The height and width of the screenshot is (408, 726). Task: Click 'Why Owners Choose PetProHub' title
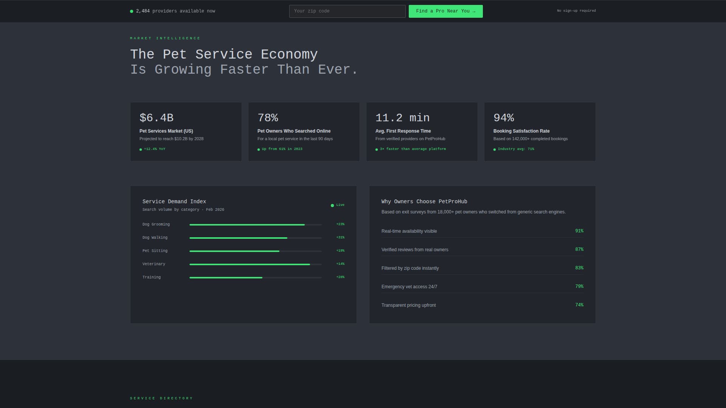pyautogui.click(x=424, y=202)
